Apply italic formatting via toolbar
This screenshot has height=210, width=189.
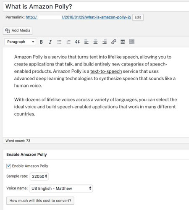[x=50, y=42]
